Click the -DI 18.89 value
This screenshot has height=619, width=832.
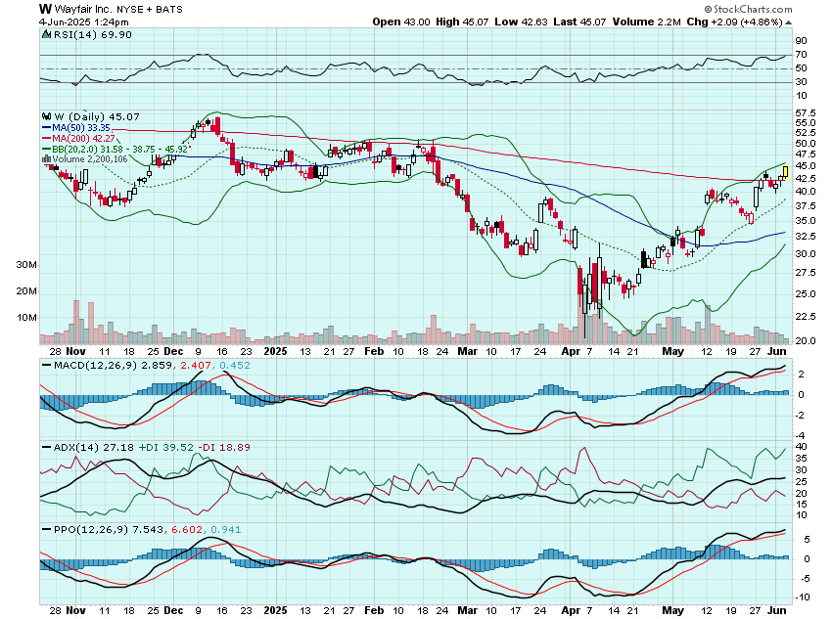click(224, 447)
